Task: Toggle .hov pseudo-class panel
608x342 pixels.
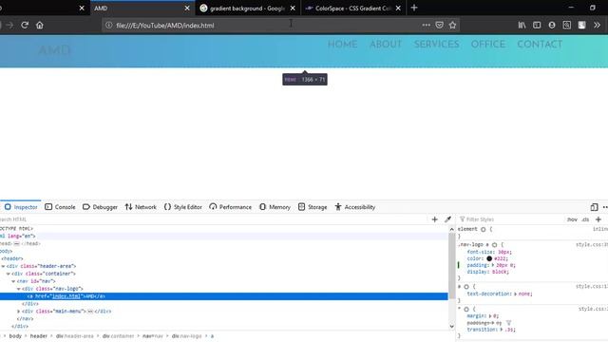Action: click(572, 219)
